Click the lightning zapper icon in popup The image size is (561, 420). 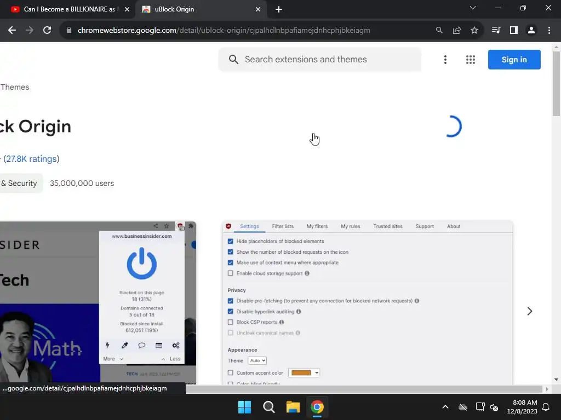[107, 345]
